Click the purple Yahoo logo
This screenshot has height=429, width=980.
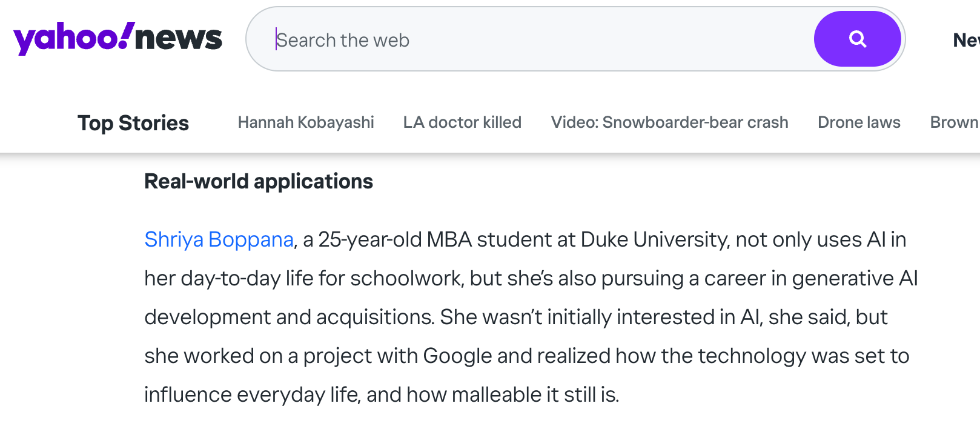(x=74, y=38)
